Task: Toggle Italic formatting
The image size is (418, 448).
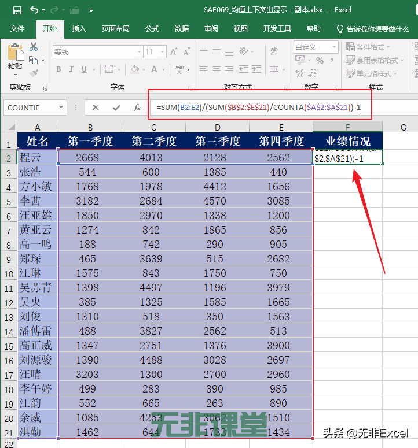Action: pos(71,69)
